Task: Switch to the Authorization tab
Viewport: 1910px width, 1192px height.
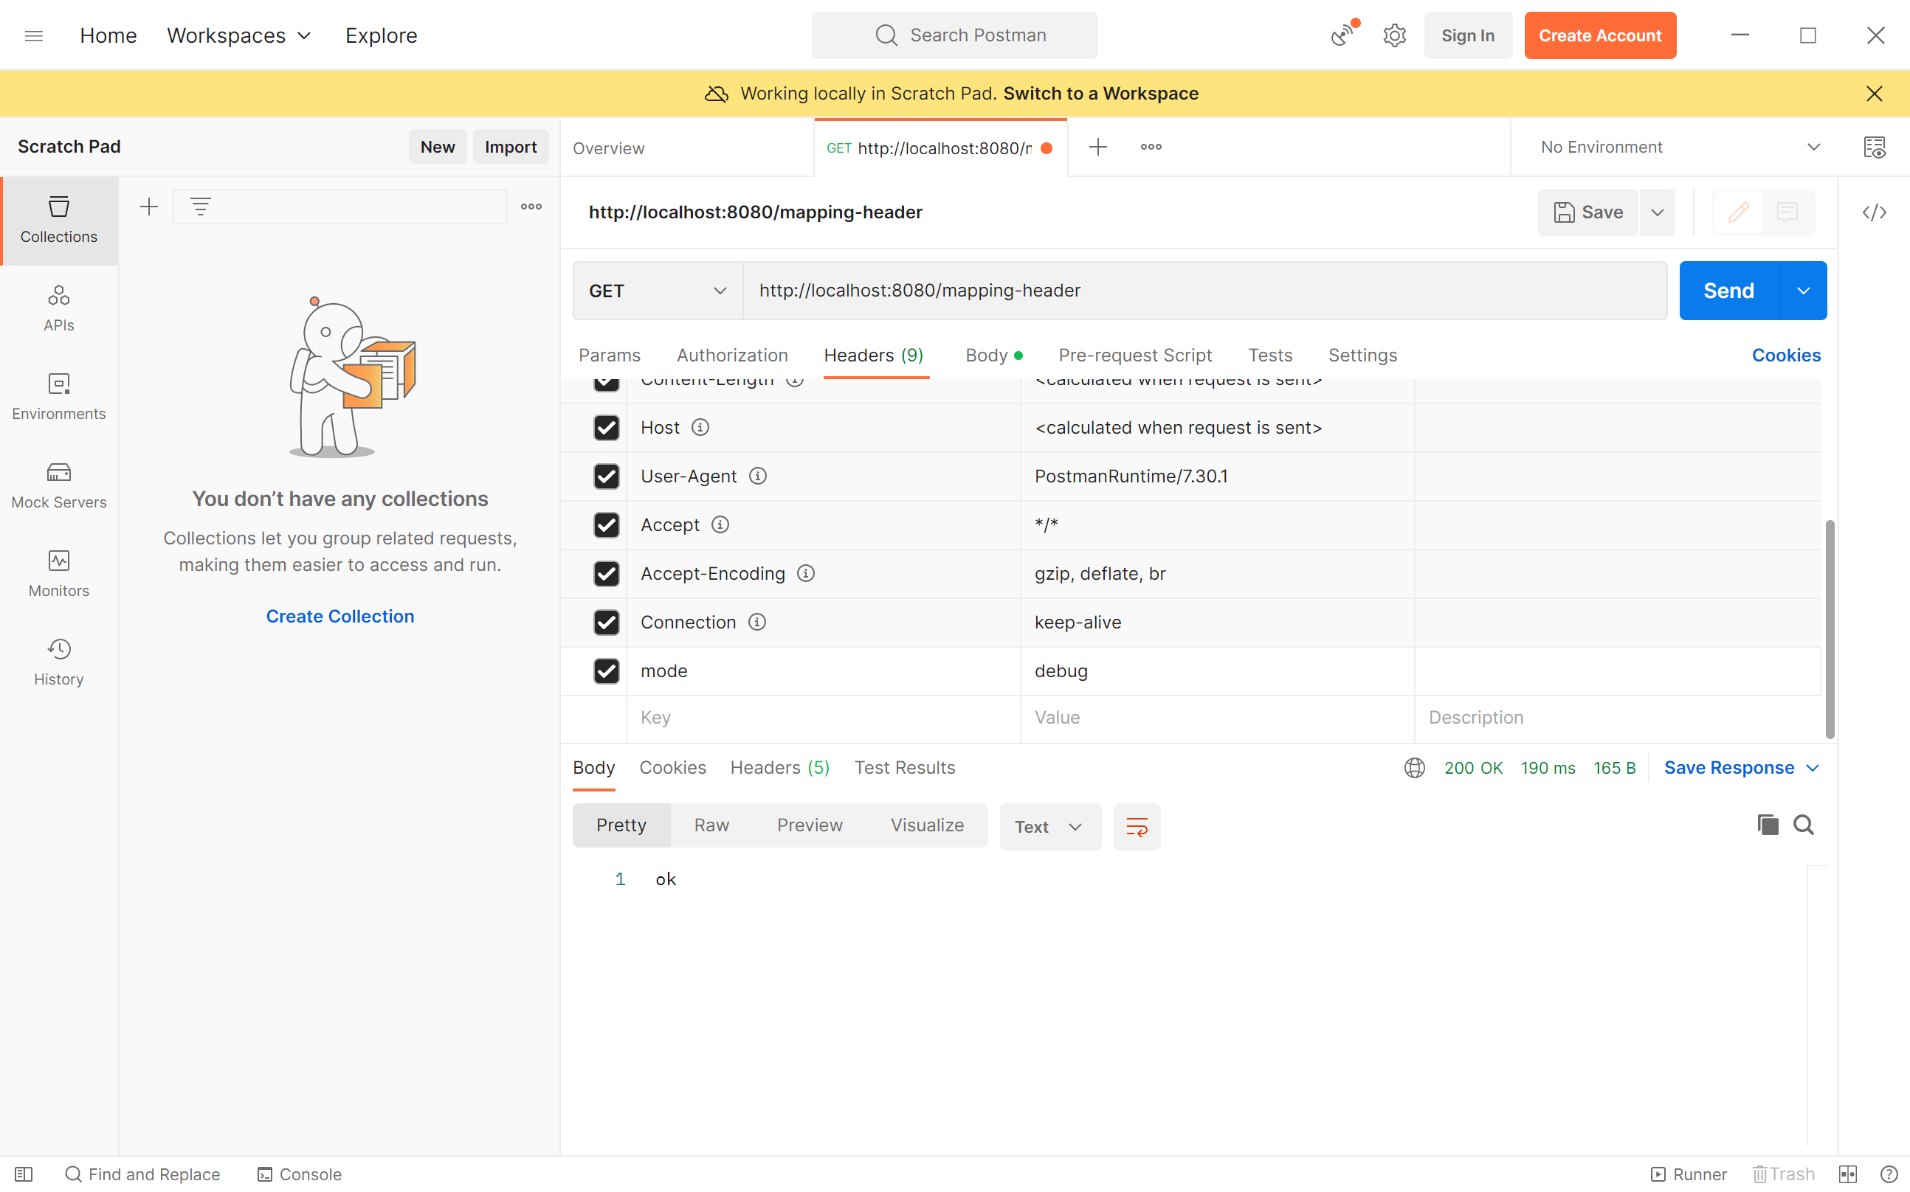Action: tap(732, 356)
